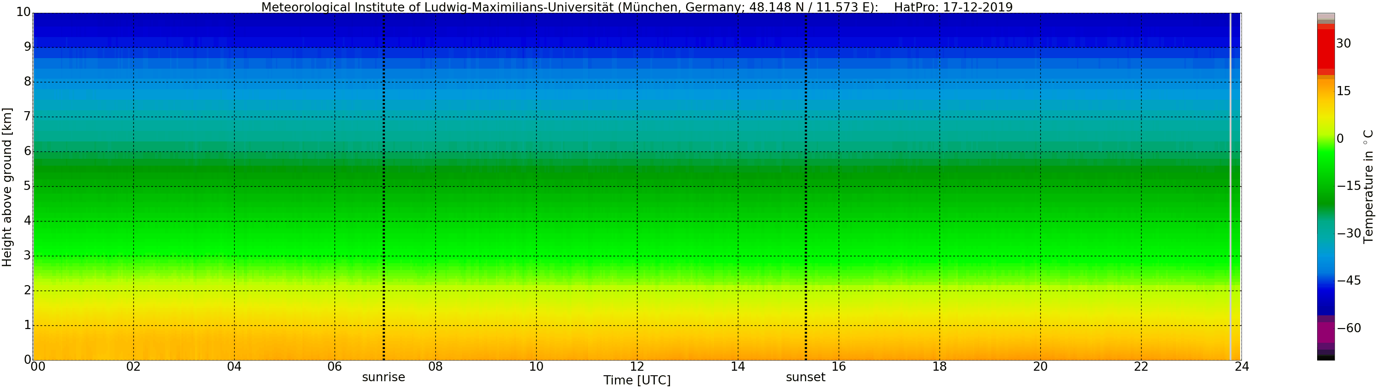The height and width of the screenshot is (389, 1379).
Task: Click the 5 tick label on the height axis
Action: pos(27,186)
